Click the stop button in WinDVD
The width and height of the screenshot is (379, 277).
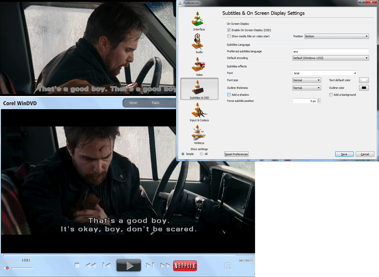tap(77, 265)
